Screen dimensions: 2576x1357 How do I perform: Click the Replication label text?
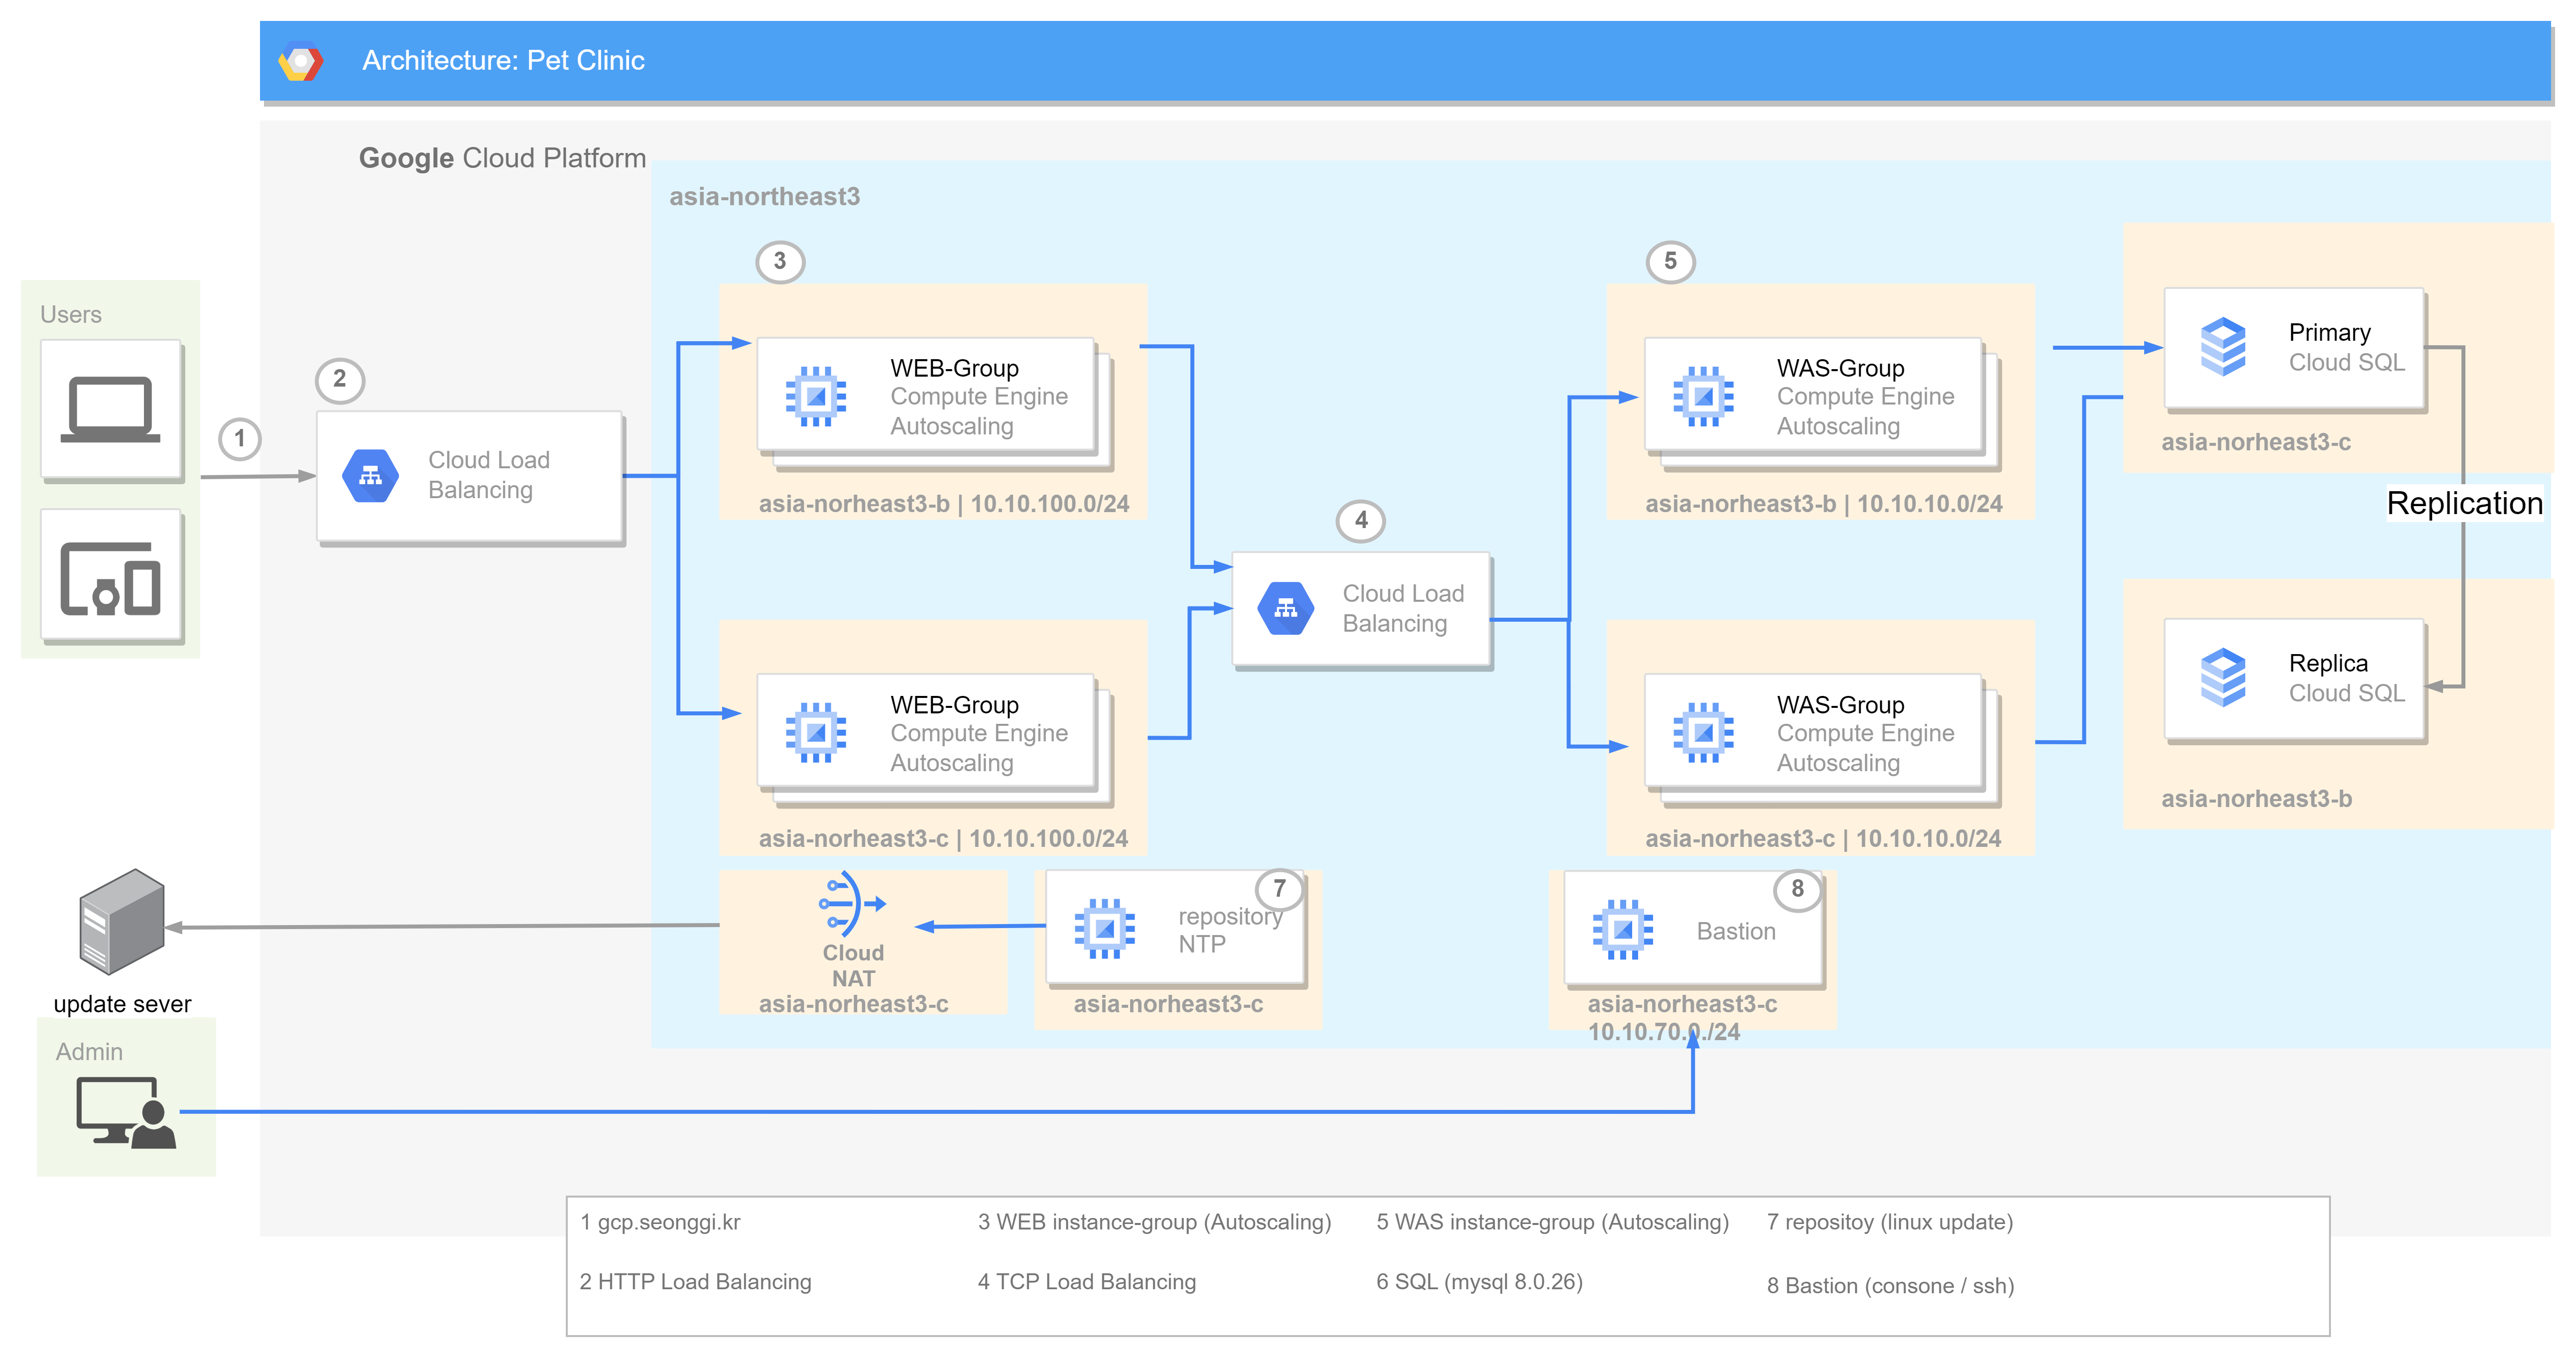click(2464, 503)
